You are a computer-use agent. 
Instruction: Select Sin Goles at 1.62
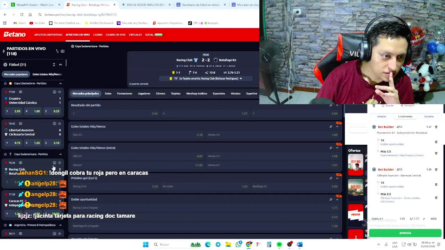205,186
